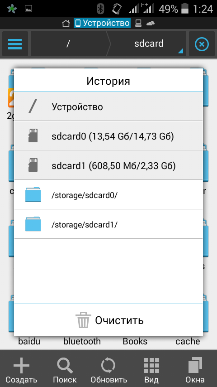Switch to the network computer icon

coord(138,24)
